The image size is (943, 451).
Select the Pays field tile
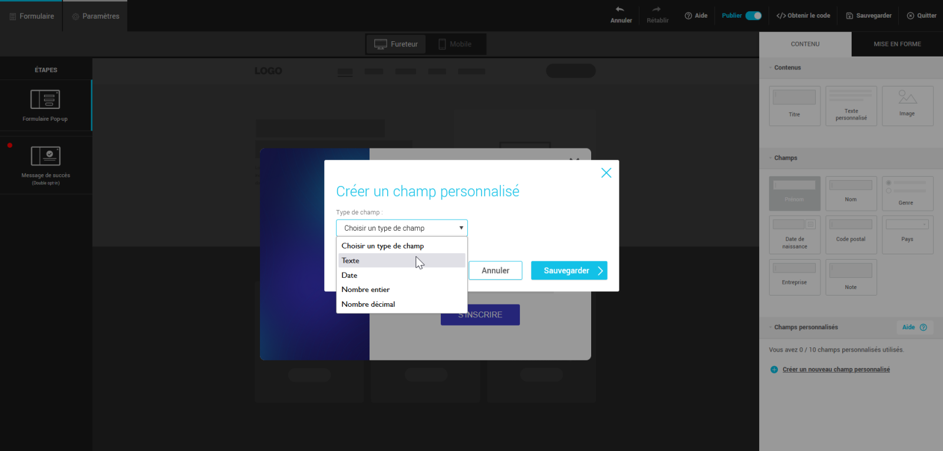tap(908, 235)
